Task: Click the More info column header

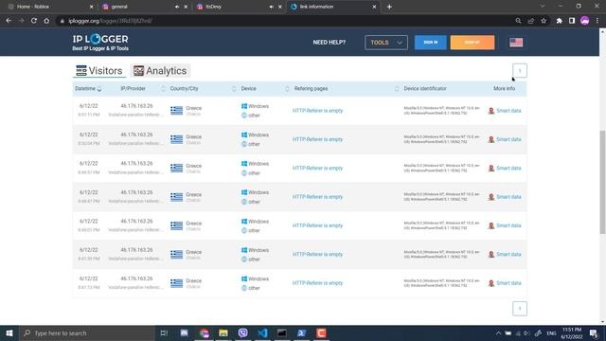Action: coord(504,88)
